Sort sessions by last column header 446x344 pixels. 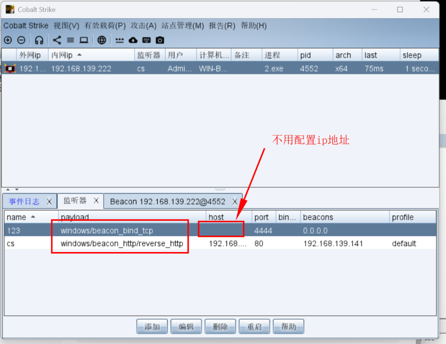(381, 55)
